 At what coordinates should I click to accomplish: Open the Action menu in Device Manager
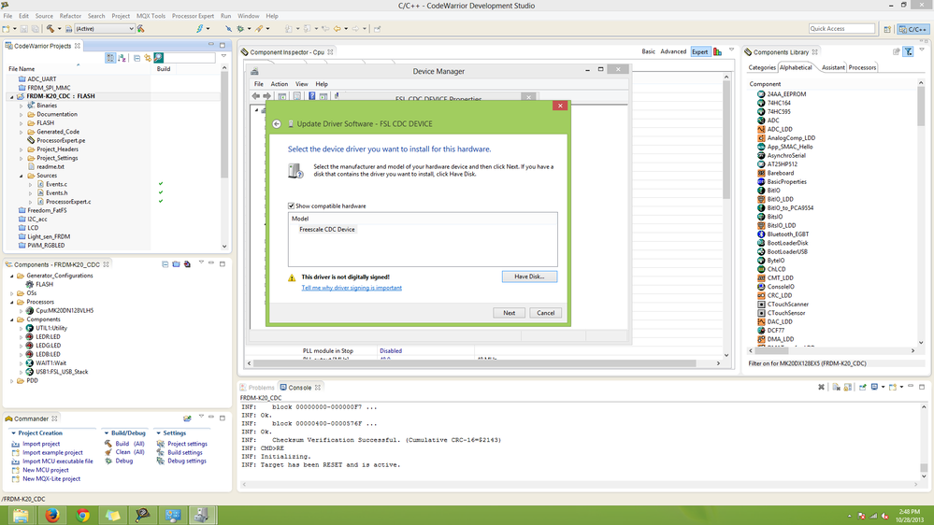[x=279, y=84]
